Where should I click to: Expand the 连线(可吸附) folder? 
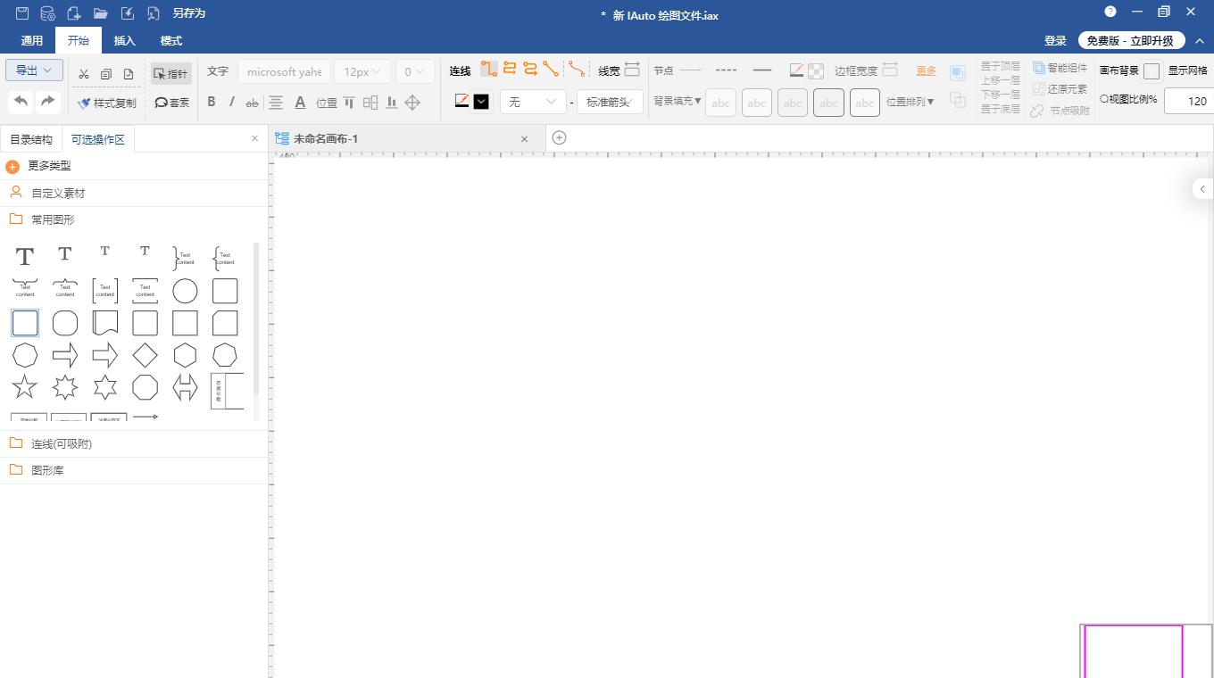(134, 443)
